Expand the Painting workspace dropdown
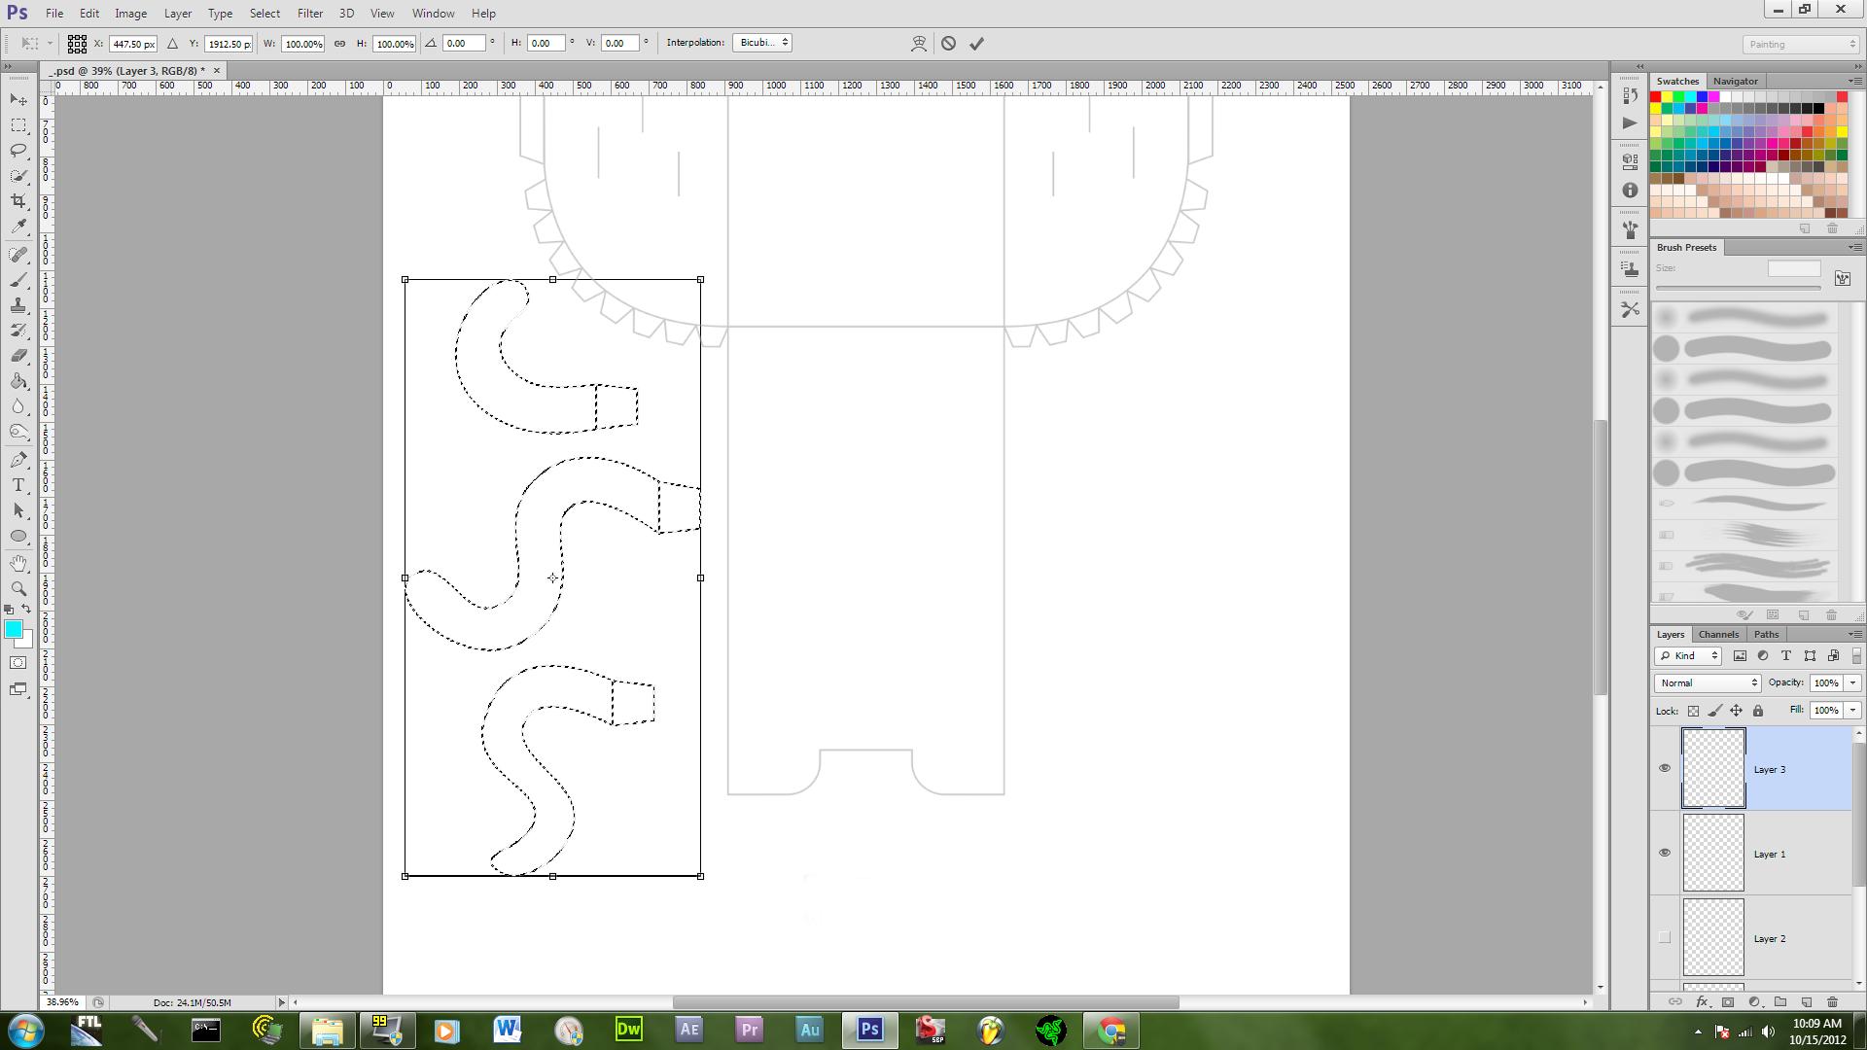 tap(1801, 44)
